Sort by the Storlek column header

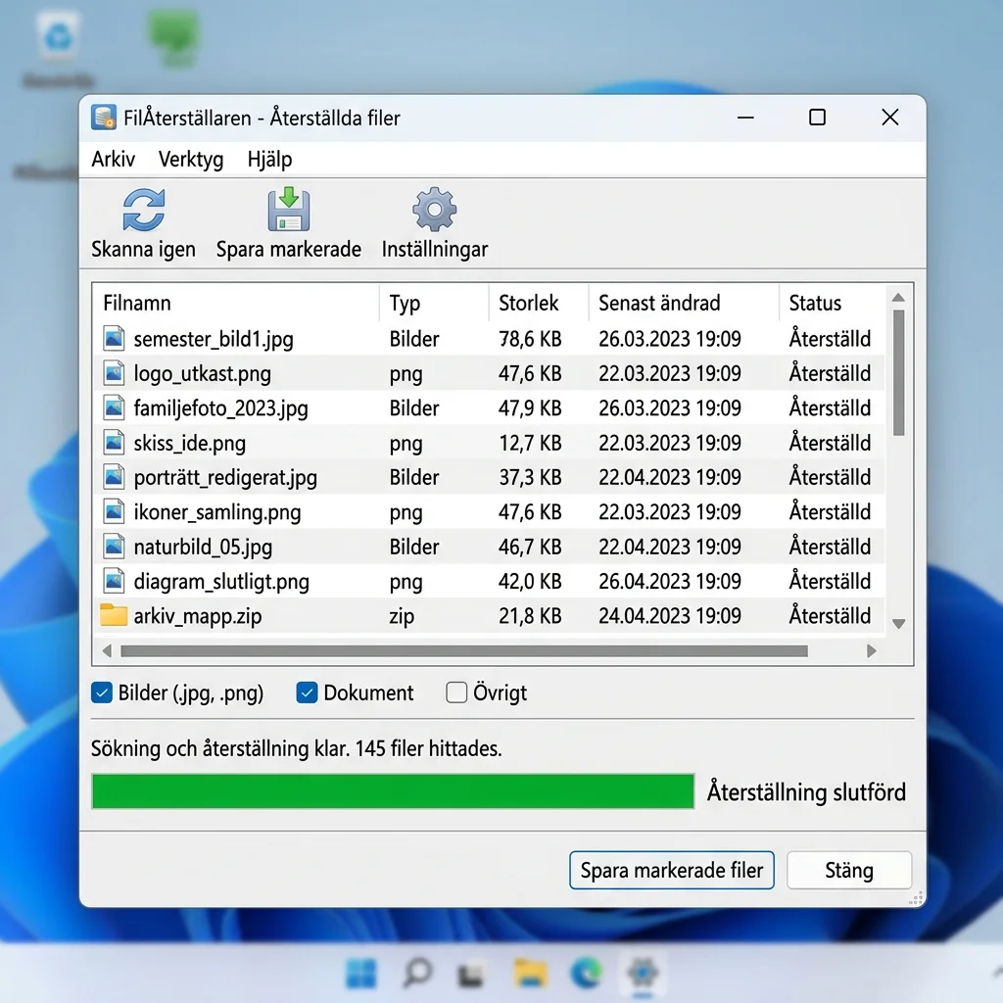pyautogui.click(x=539, y=303)
